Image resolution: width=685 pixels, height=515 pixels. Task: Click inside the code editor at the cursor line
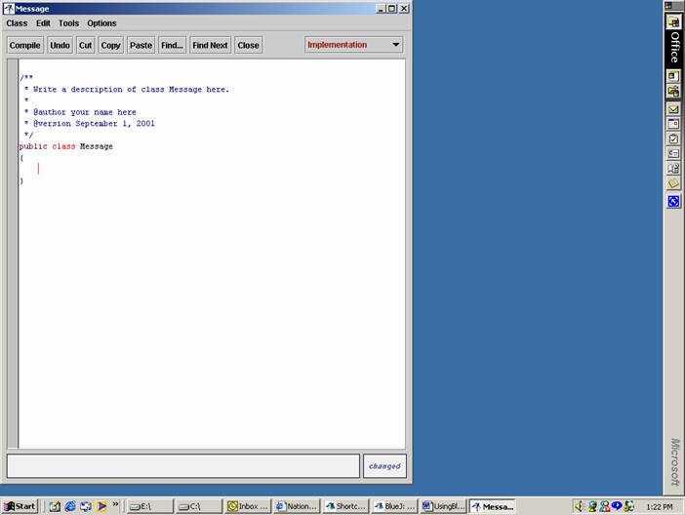click(x=38, y=169)
